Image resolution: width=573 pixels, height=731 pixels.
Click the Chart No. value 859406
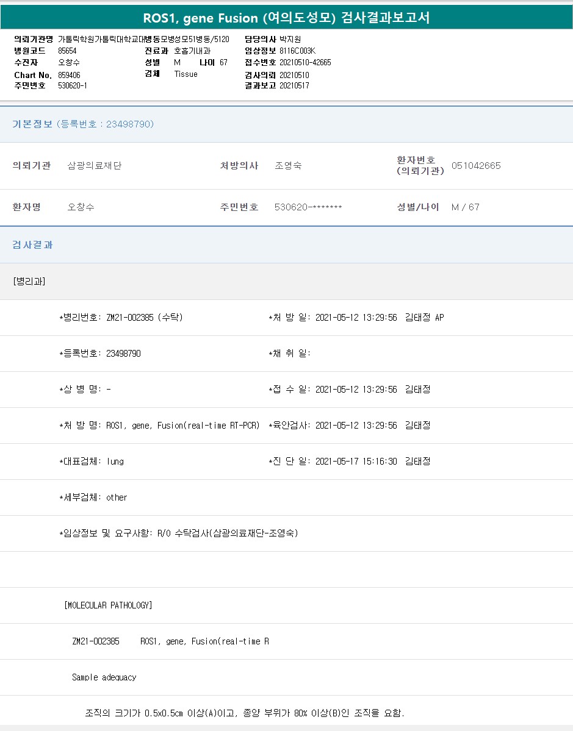tap(69, 74)
